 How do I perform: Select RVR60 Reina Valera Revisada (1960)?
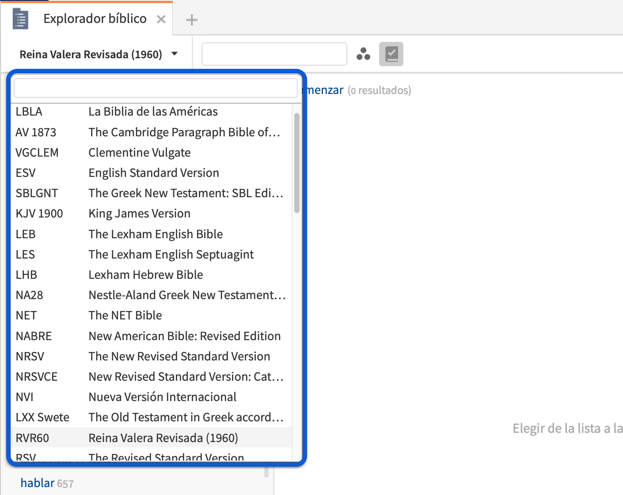pos(151,438)
